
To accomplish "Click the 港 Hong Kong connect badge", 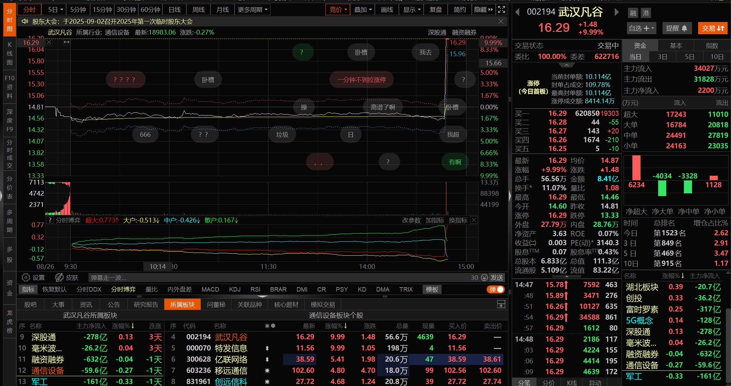I will (x=646, y=13).
